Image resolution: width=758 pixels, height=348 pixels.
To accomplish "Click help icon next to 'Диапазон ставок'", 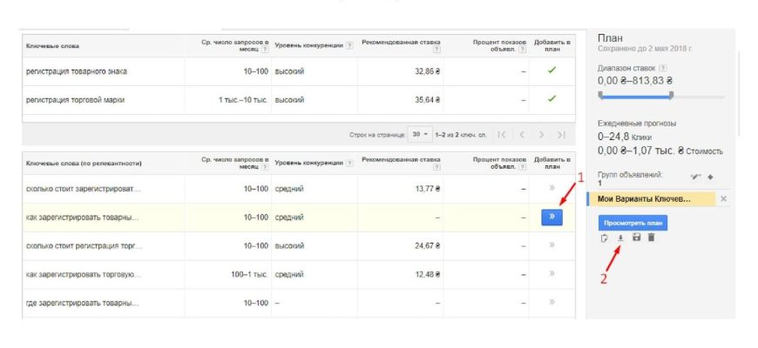I will (664, 67).
